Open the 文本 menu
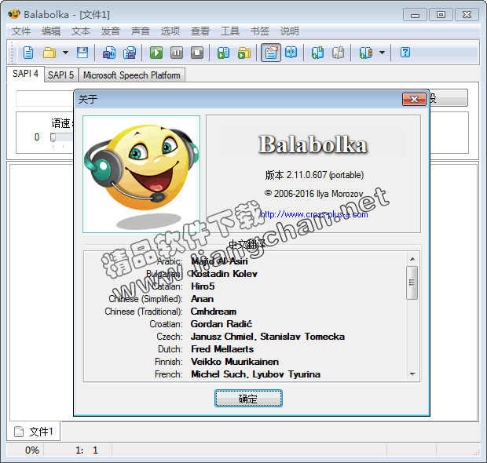Screen dimensions: 487x463 pos(81,31)
